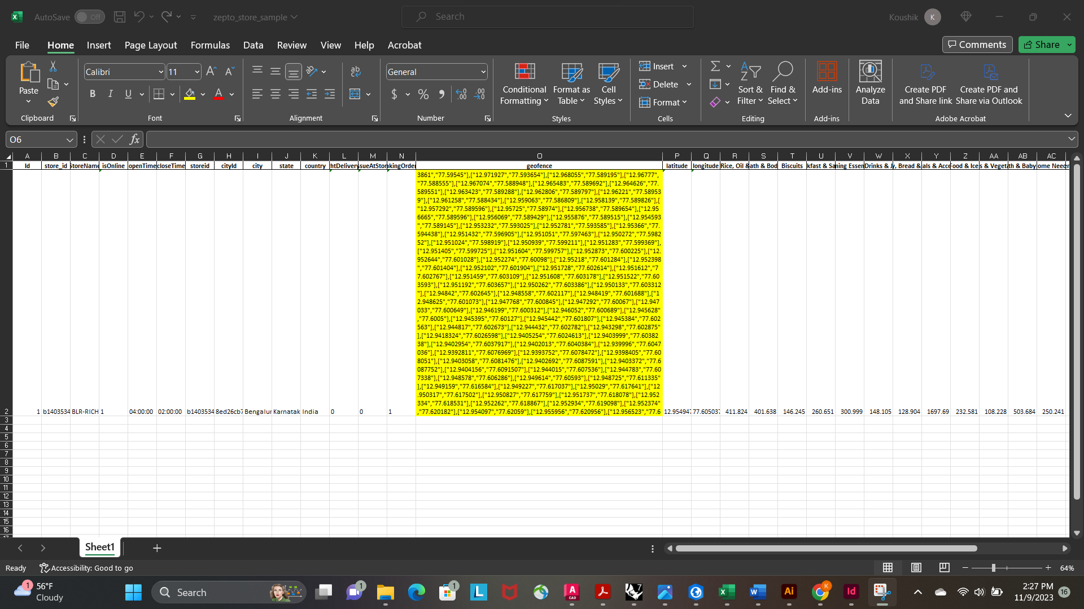Click Increase Decimal in Number group
The width and height of the screenshot is (1084, 609).
click(x=462, y=94)
